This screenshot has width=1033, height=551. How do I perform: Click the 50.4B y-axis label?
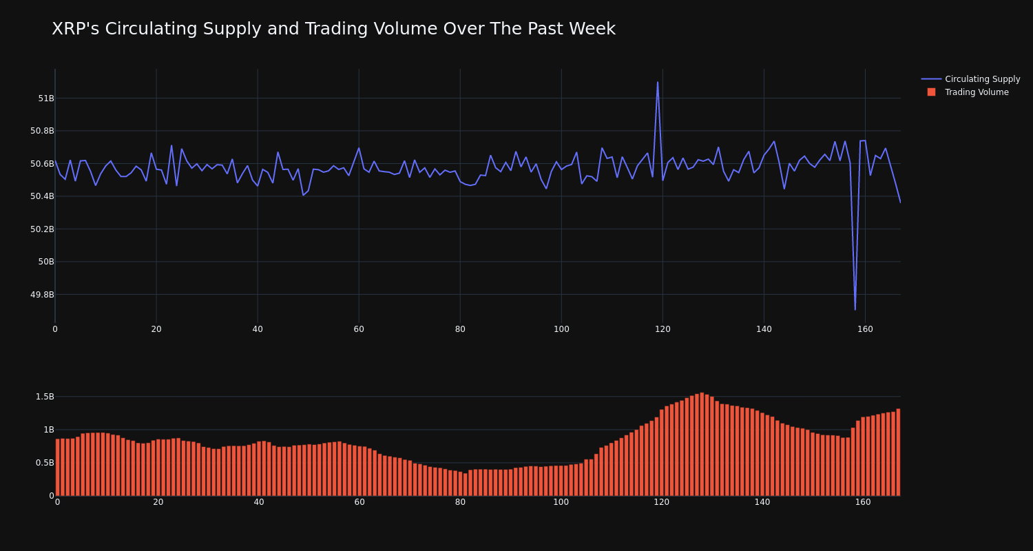(x=42, y=196)
